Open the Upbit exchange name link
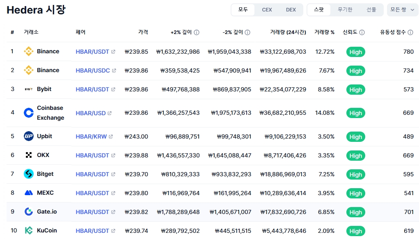 point(44,136)
